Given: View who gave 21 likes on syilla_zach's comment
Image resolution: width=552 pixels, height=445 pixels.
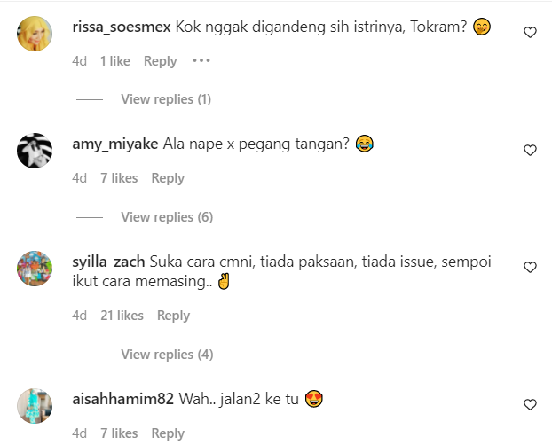Looking at the screenshot, I should tap(122, 316).
